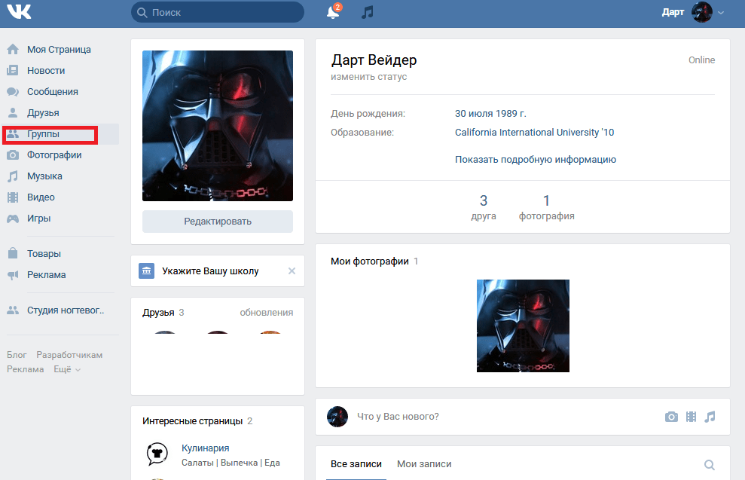Image resolution: width=745 pixels, height=480 pixels.
Task: Open notifications bell icon
Action: (x=333, y=13)
